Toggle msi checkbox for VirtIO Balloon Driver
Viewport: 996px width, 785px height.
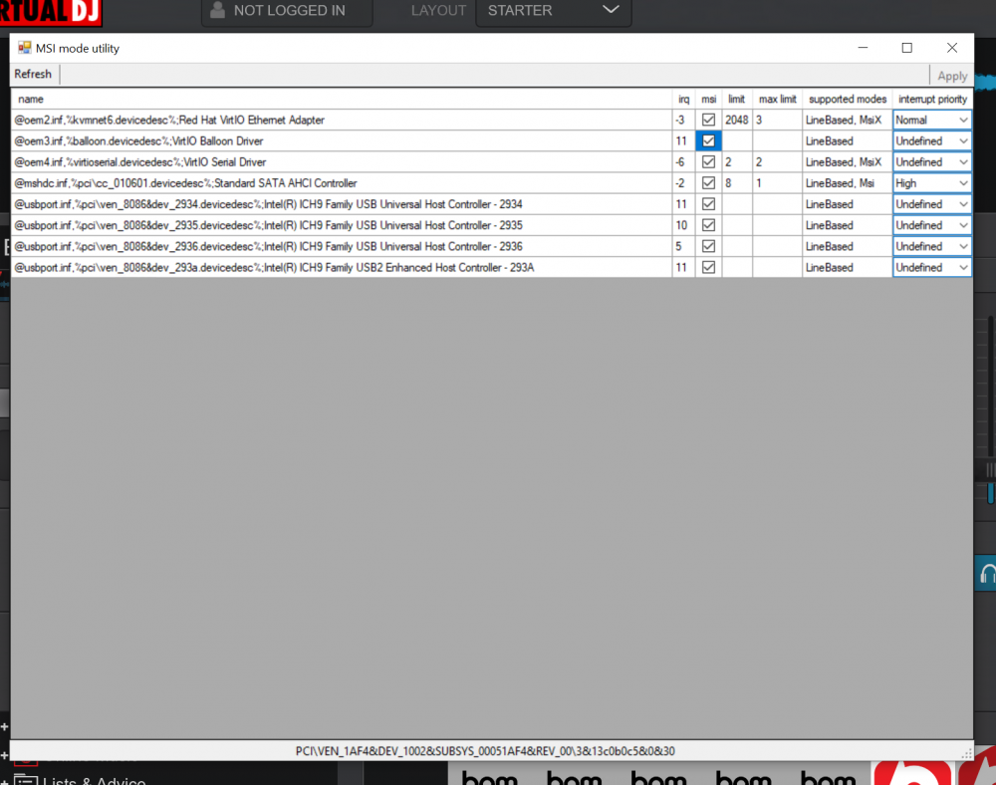708,141
